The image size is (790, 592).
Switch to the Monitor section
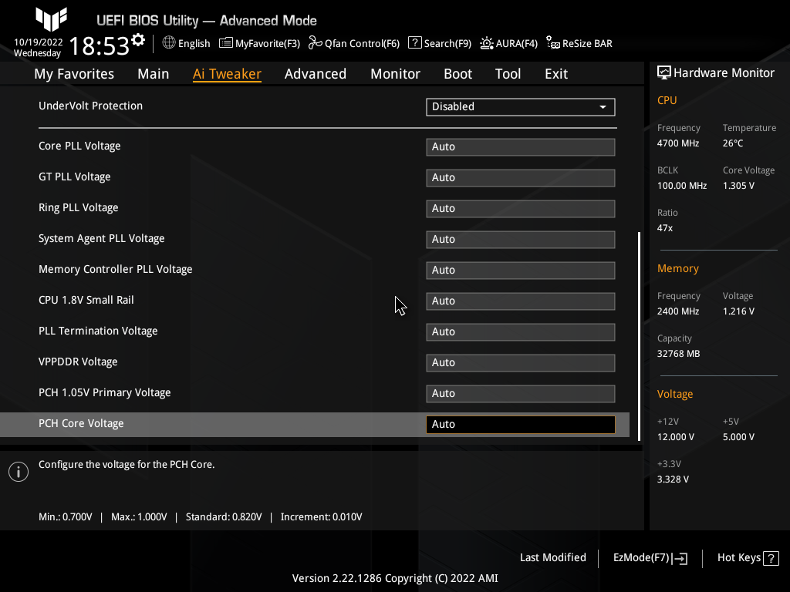pos(395,74)
